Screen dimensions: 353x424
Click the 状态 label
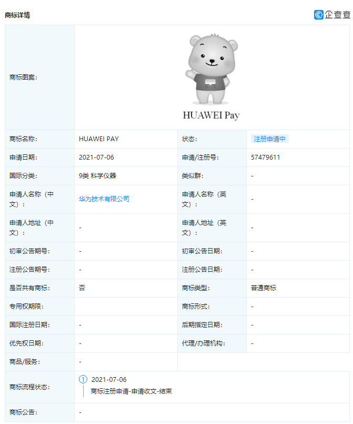[x=189, y=139]
